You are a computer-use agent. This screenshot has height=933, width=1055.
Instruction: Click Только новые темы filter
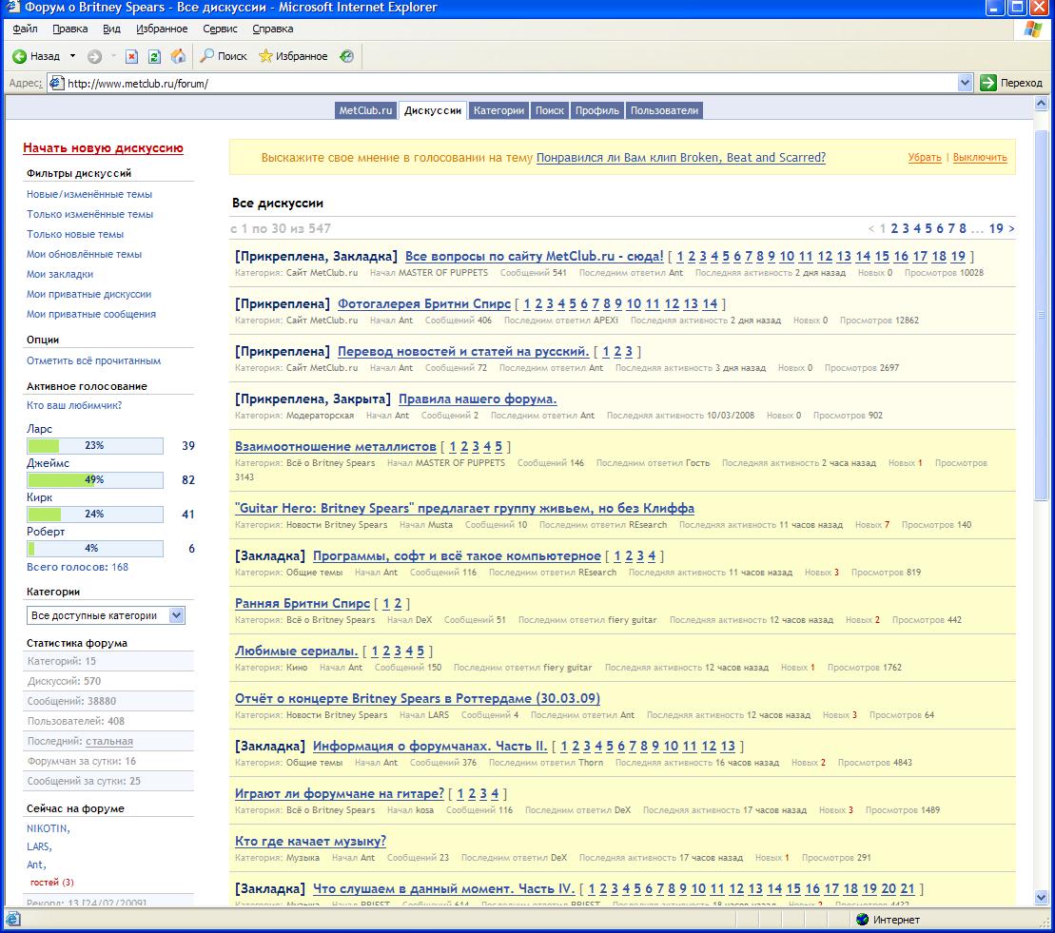pos(75,234)
